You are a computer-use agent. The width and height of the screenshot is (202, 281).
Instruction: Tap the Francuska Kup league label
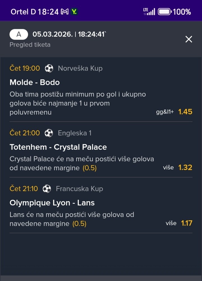(x=79, y=189)
